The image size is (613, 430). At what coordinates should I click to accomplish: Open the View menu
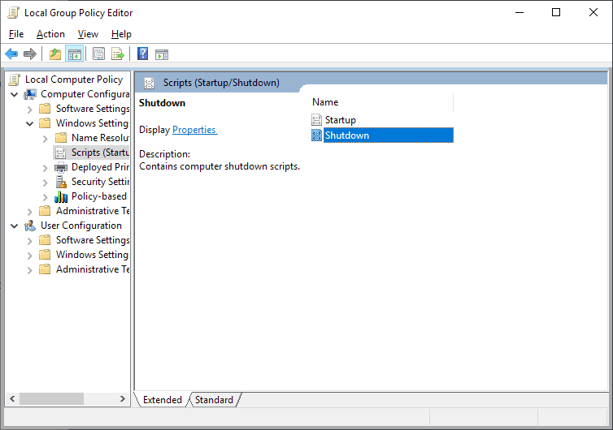click(x=88, y=34)
